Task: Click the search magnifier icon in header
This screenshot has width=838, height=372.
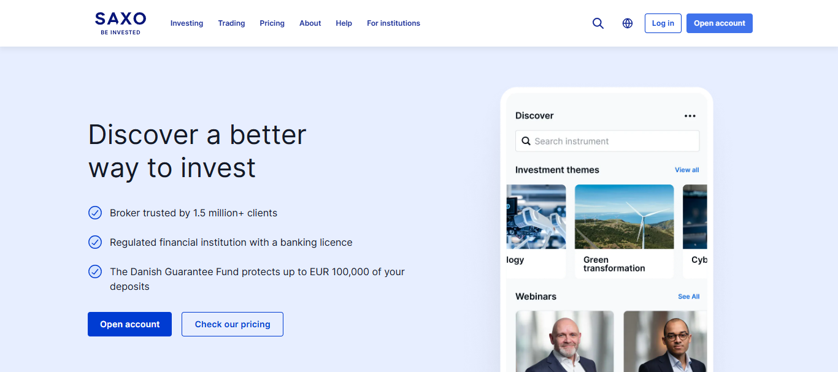Action: pyautogui.click(x=598, y=23)
